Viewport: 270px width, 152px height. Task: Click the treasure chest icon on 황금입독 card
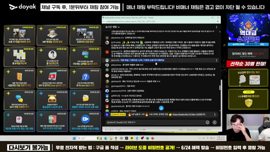pyautogui.click(x=52, y=99)
